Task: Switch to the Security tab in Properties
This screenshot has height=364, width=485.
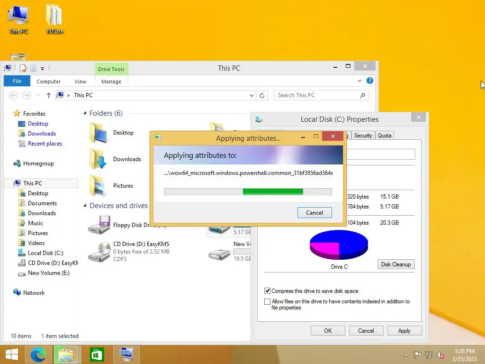Action: 363,136
